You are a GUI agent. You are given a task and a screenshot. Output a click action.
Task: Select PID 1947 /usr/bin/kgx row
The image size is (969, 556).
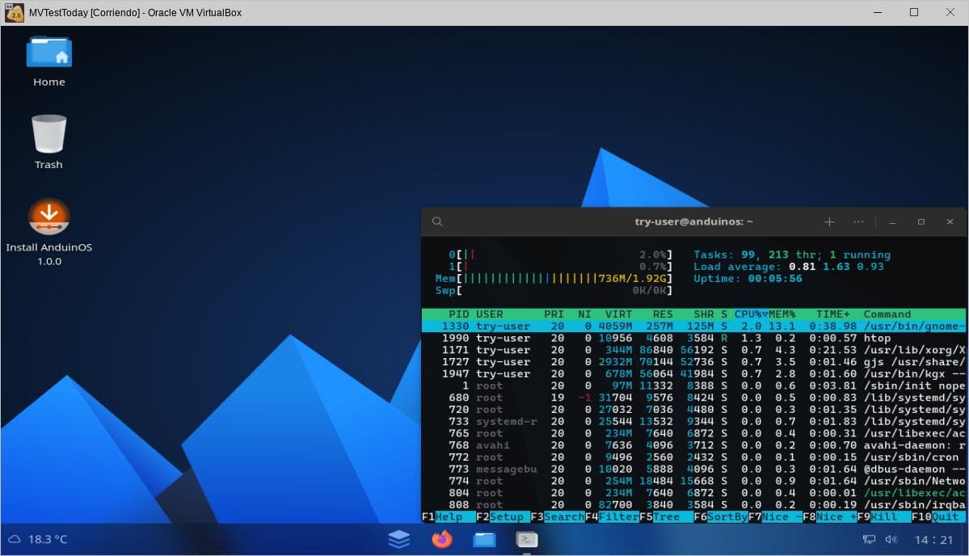694,373
